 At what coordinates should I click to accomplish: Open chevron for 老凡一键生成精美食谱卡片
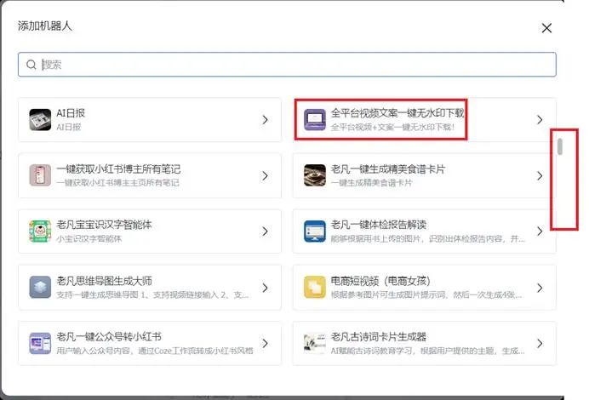click(540, 175)
